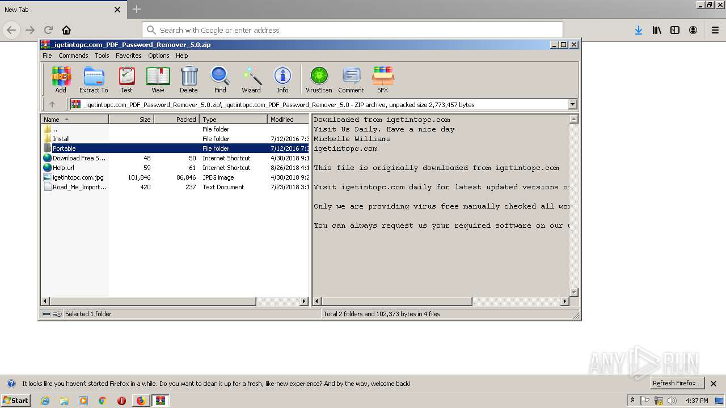Run VirusScan from the toolbar

[x=319, y=80]
